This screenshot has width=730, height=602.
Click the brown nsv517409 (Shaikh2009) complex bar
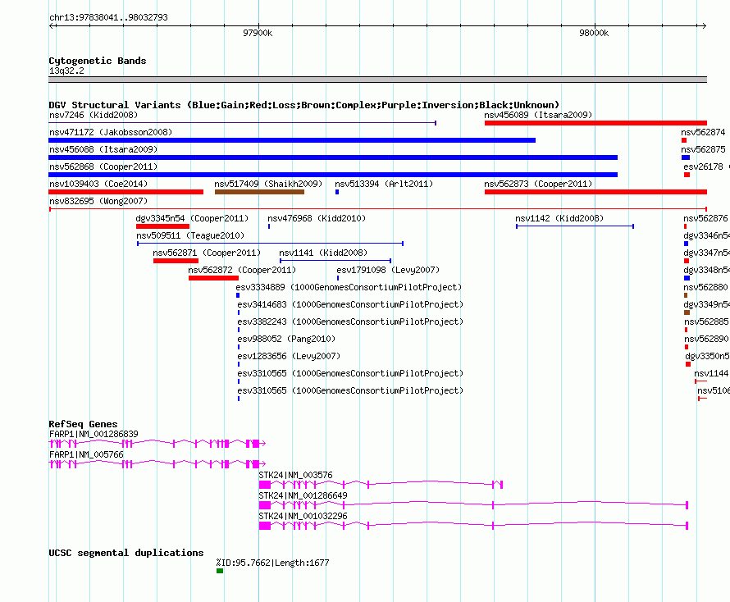coord(259,192)
